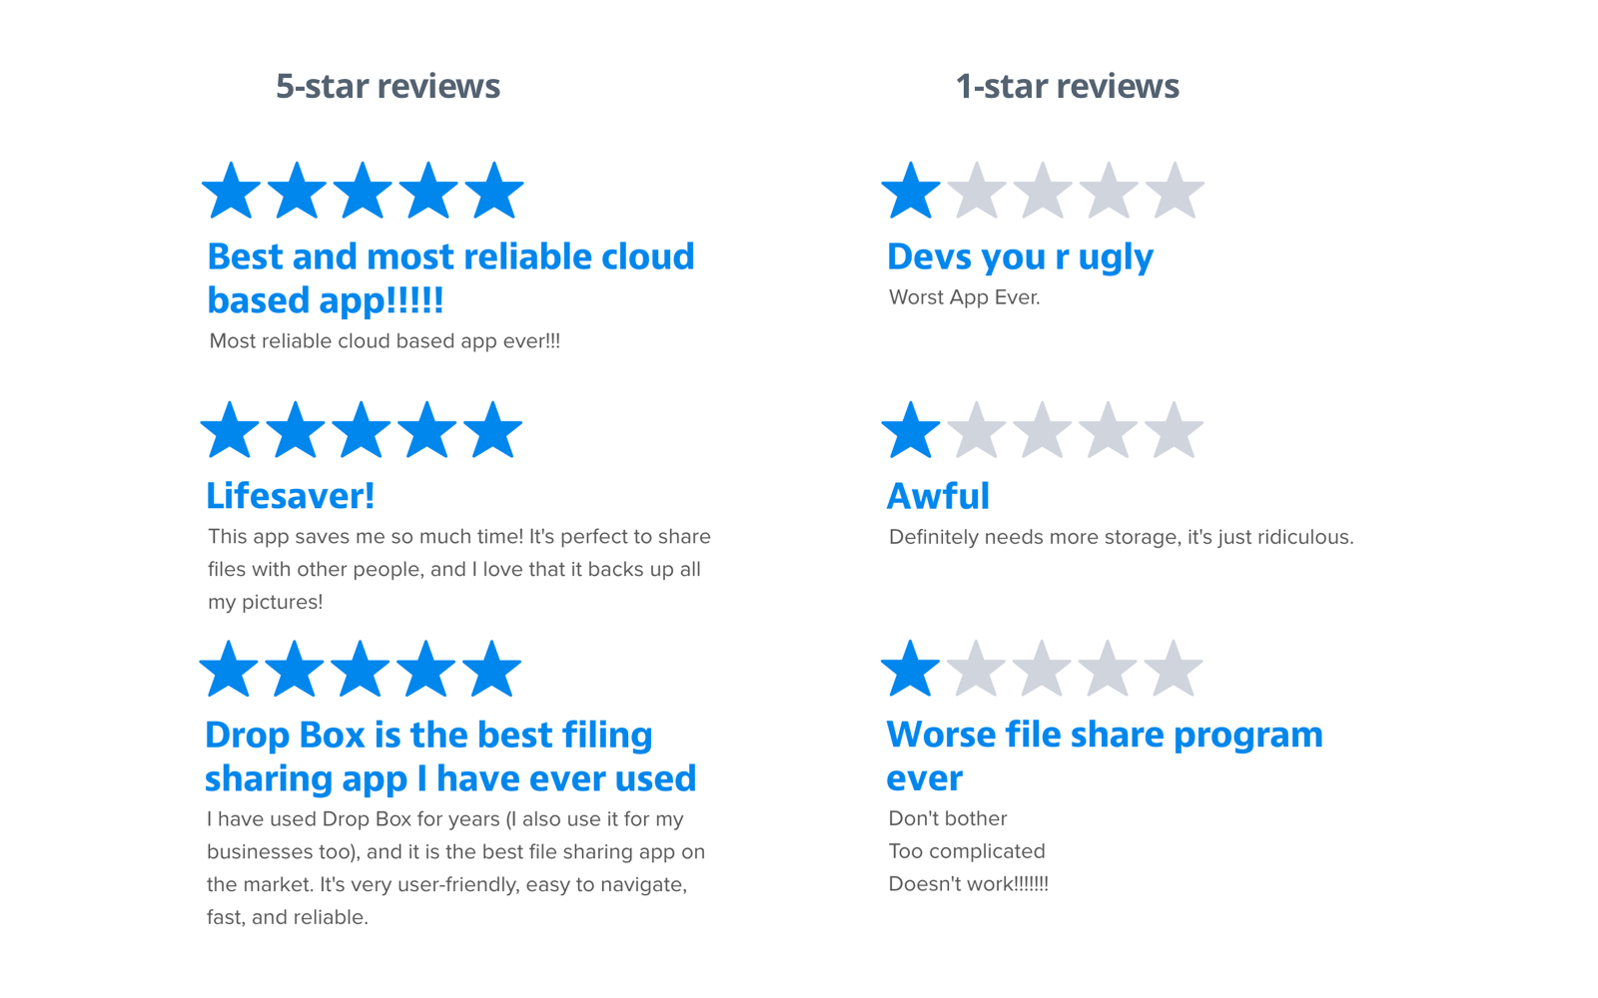Click the blue star above 'Worse file share program'
Screen dimensions: 1598x998
point(910,670)
